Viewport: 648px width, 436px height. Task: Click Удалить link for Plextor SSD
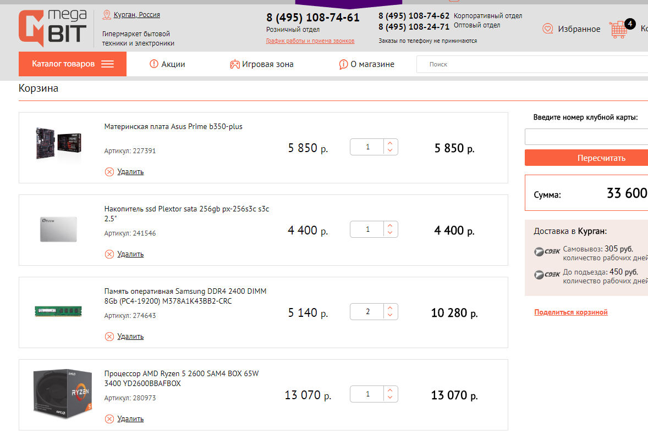point(130,254)
